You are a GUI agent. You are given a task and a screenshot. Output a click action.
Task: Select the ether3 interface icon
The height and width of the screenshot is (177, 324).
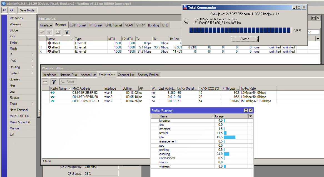[x=49, y=51]
